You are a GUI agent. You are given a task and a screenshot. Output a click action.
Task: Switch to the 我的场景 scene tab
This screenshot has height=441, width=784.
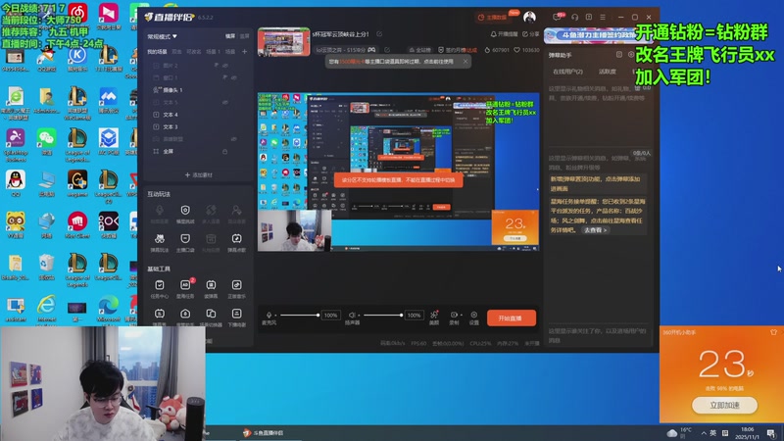(x=157, y=52)
